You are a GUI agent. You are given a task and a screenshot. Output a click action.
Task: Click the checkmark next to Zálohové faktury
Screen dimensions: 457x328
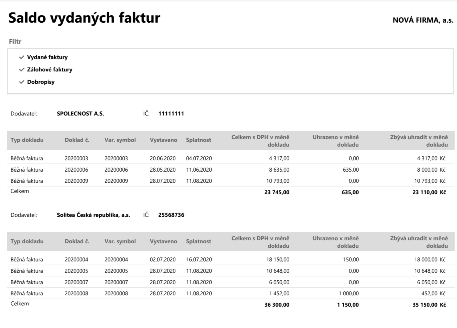tap(22, 70)
